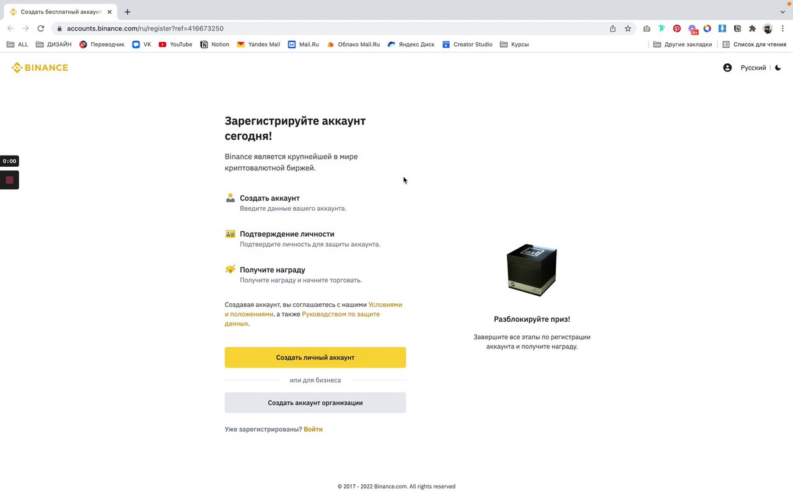Viewport: 793px width, 496px height.
Task: Click the Binance logo in header
Action: [40, 68]
